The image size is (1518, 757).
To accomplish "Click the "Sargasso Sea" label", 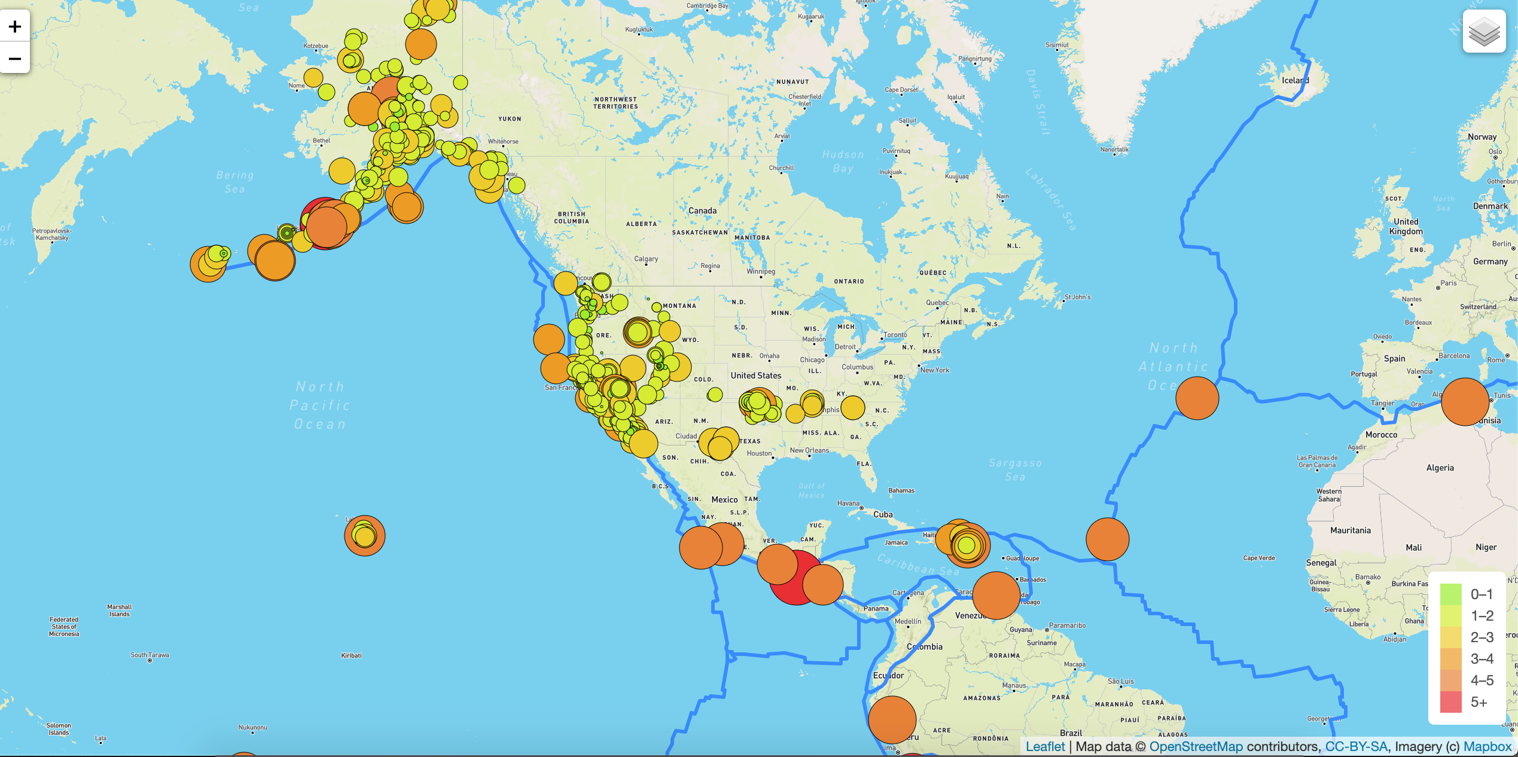I will tap(1015, 469).
